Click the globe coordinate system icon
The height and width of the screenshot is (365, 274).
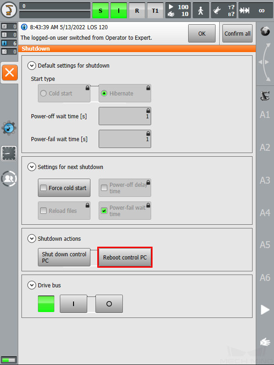point(265,31)
